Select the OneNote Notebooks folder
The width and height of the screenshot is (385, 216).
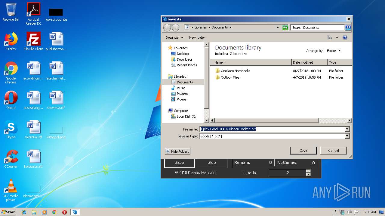click(x=233, y=71)
